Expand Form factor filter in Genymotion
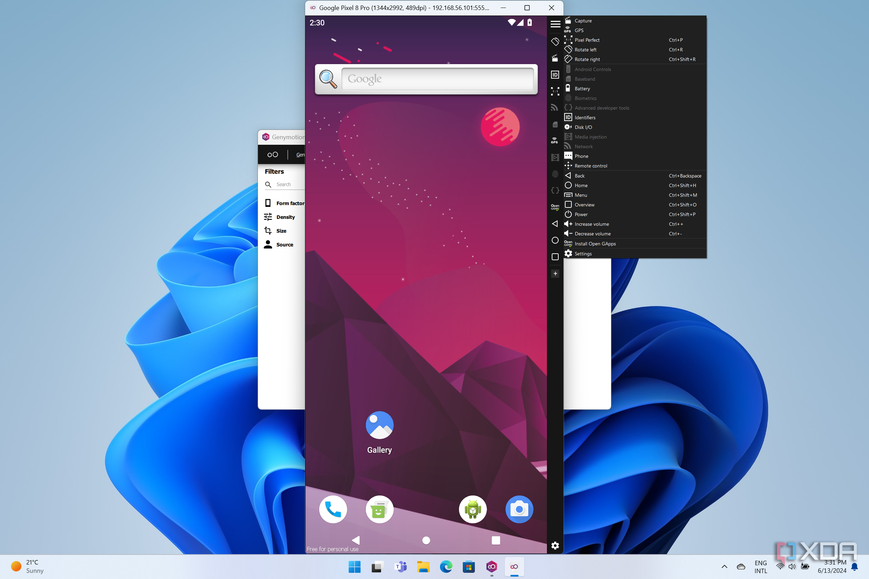The width and height of the screenshot is (869, 579). [x=284, y=203]
